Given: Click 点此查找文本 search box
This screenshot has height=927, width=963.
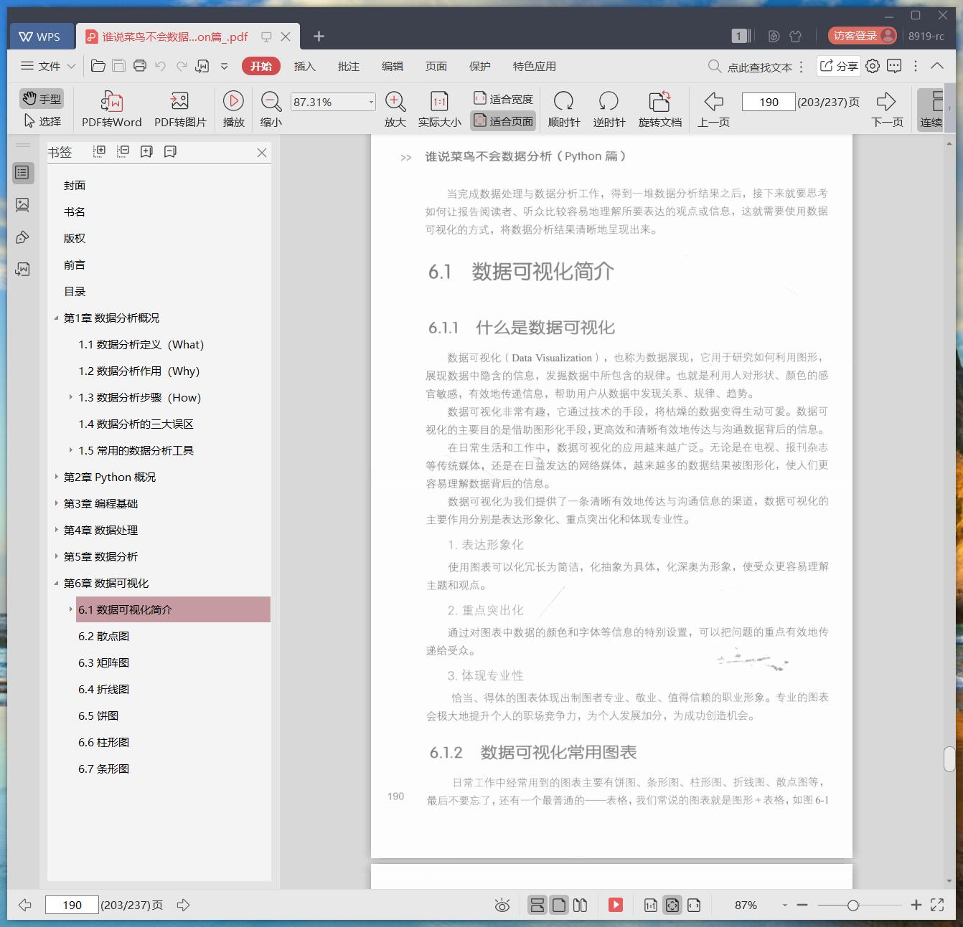Looking at the screenshot, I should (751, 67).
